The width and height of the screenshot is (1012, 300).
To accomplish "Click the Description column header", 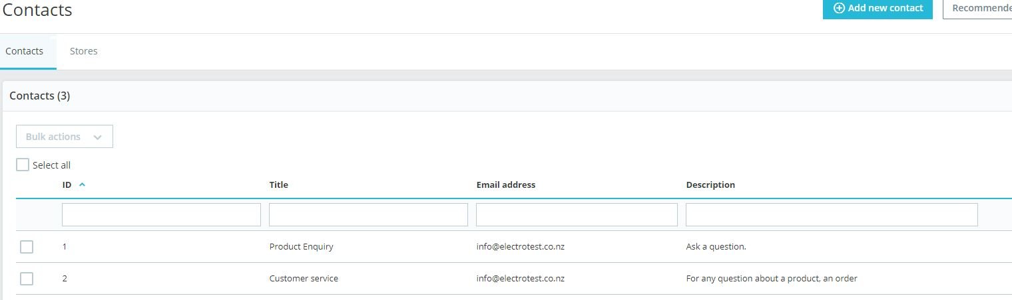I will [710, 185].
